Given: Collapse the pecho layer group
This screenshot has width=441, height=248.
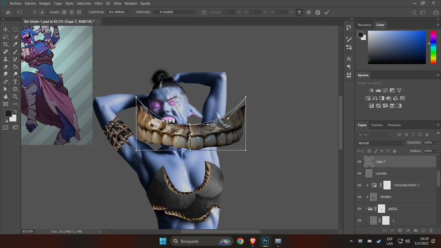Looking at the screenshot, I should point(366,208).
